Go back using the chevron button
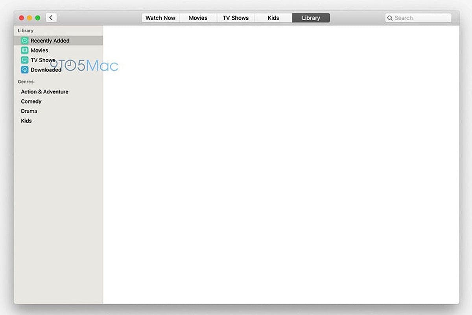 coord(51,18)
